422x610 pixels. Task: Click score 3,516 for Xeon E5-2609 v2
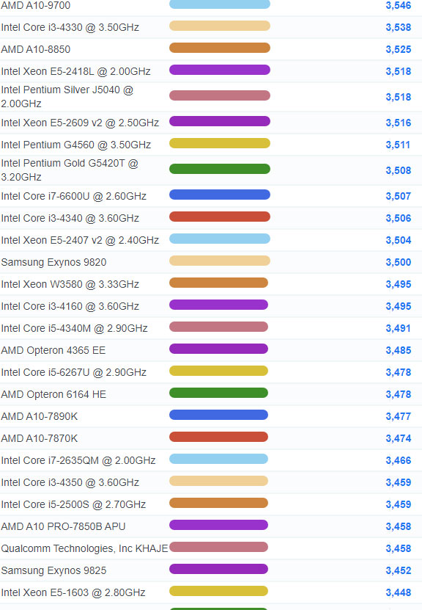[x=399, y=123]
